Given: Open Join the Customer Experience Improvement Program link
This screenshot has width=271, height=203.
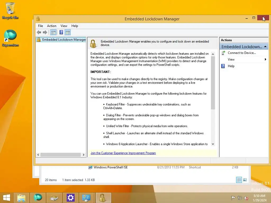Looking at the screenshot, I should point(123,153).
